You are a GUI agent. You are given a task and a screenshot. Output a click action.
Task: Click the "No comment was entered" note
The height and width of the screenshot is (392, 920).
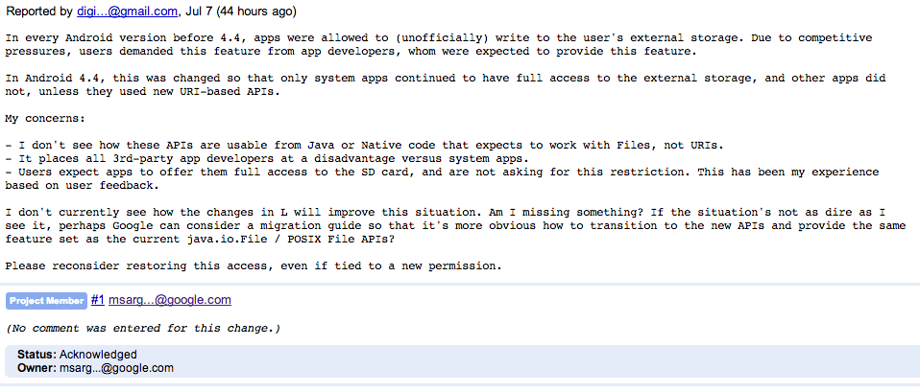pyautogui.click(x=143, y=328)
